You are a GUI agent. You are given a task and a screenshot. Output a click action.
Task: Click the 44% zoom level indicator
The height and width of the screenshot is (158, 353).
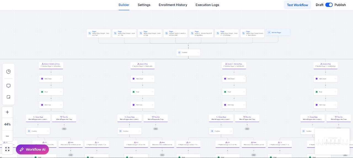pos(7,124)
